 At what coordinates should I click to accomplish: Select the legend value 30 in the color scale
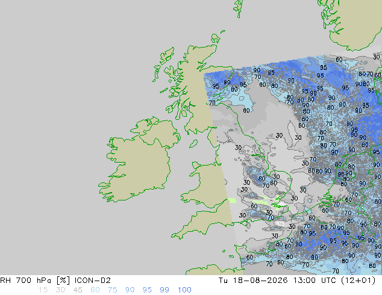click(60, 290)
